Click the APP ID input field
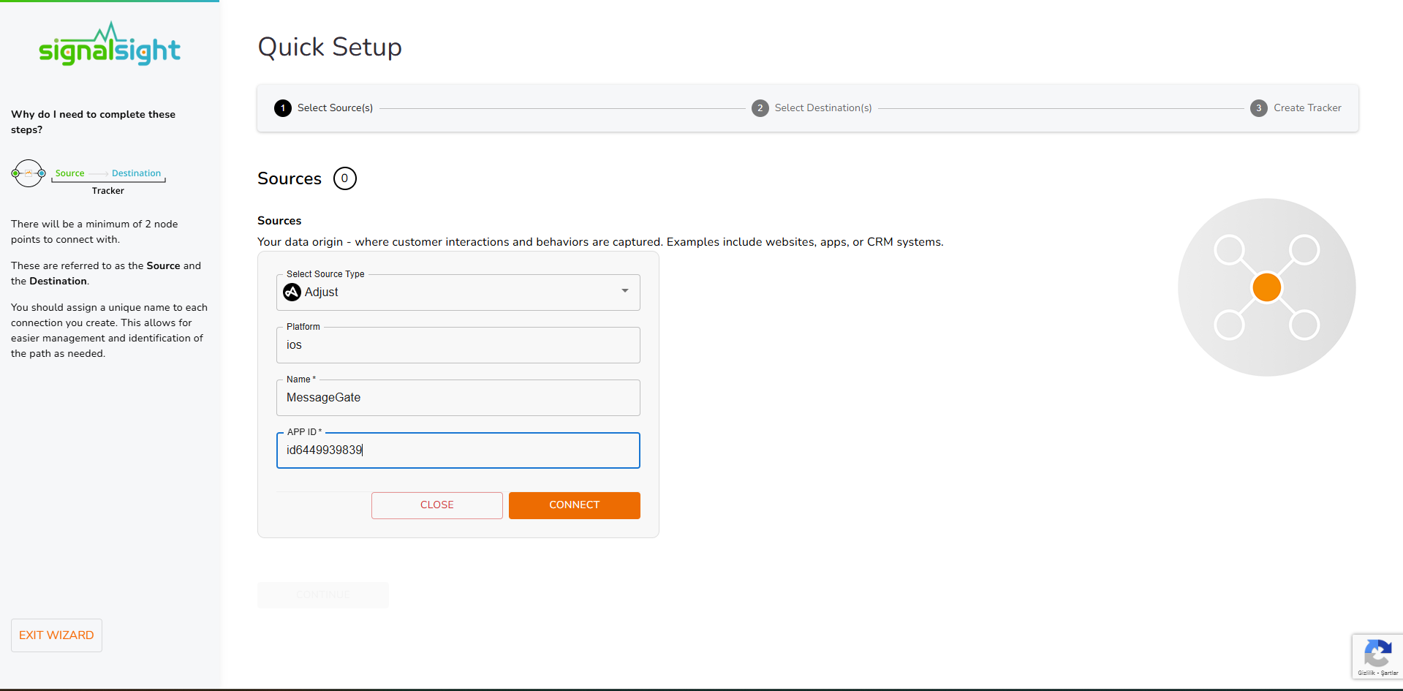Viewport: 1403px width, 691px height. [x=458, y=450]
